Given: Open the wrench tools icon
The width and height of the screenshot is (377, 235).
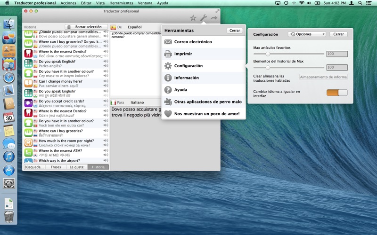Looking at the screenshot, I should pyautogui.click(x=204, y=18).
